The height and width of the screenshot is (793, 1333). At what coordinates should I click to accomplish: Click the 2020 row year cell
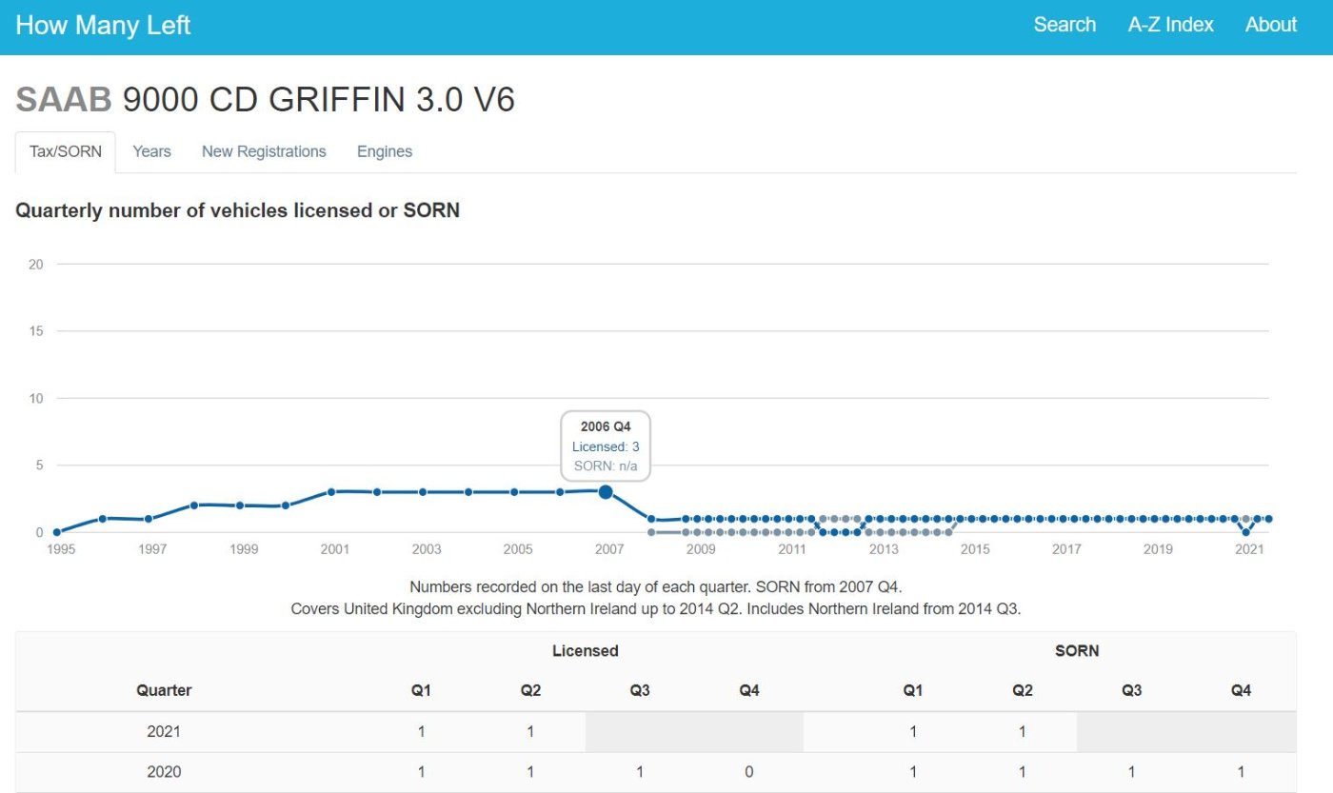click(164, 772)
